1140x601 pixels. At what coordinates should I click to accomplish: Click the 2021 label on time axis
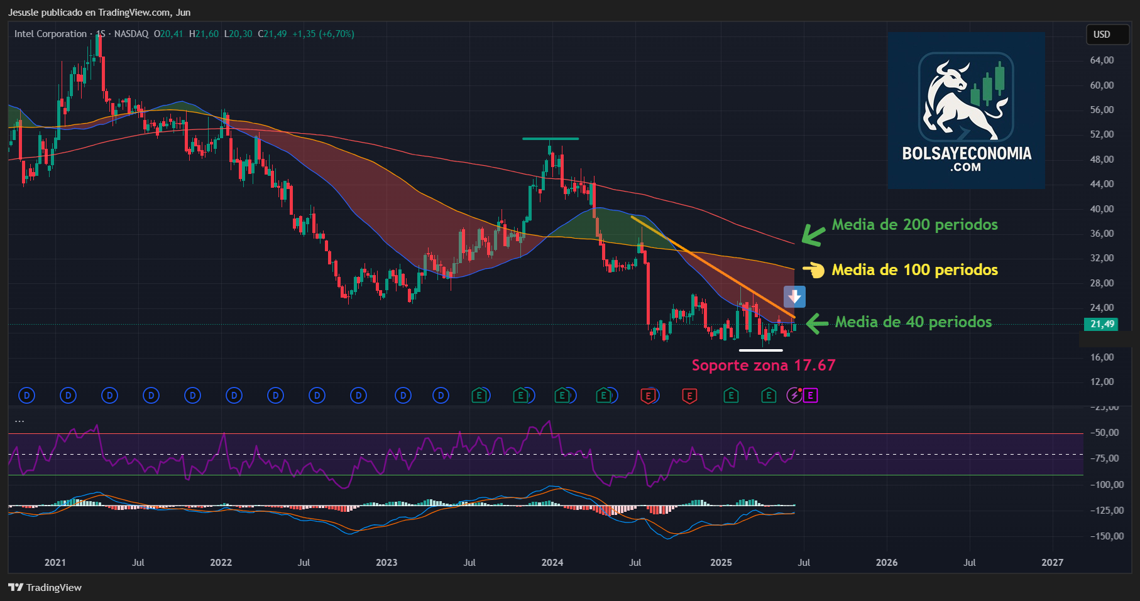(x=55, y=562)
